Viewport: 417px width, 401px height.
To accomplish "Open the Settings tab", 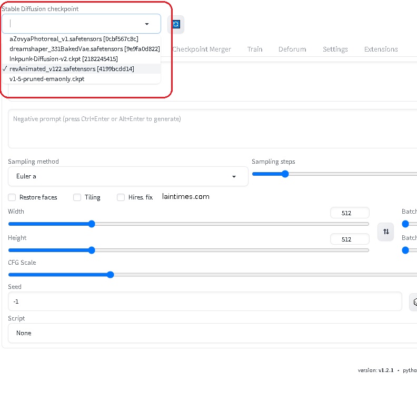I will [335, 49].
